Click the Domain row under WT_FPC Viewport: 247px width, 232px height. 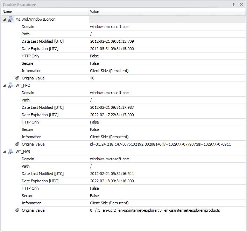[x=133, y=93]
